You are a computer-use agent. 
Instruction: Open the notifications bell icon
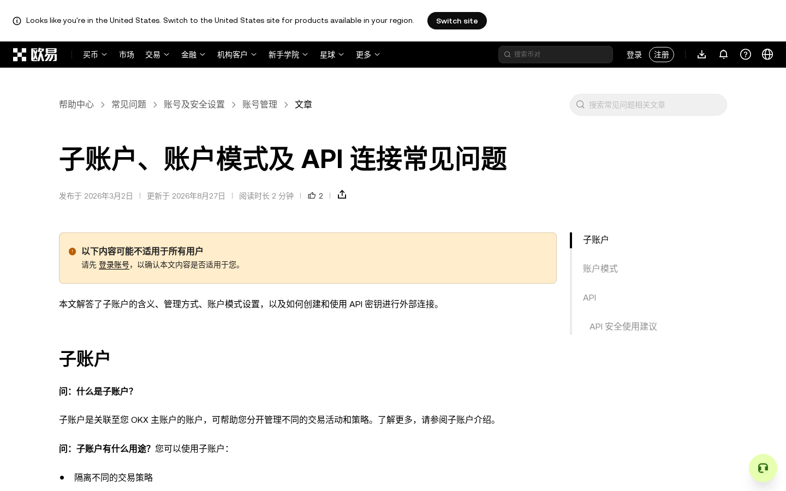pos(724,54)
